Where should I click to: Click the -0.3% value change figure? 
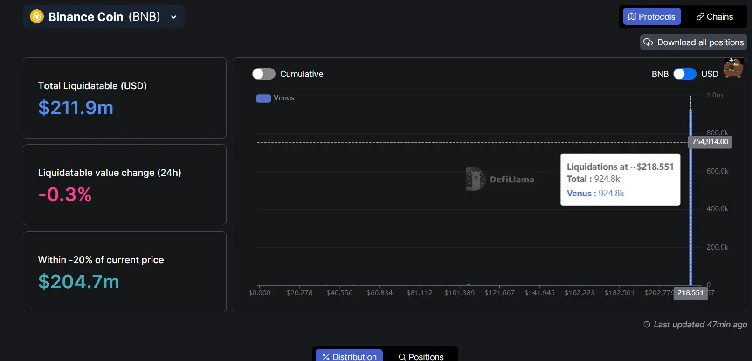(x=65, y=194)
